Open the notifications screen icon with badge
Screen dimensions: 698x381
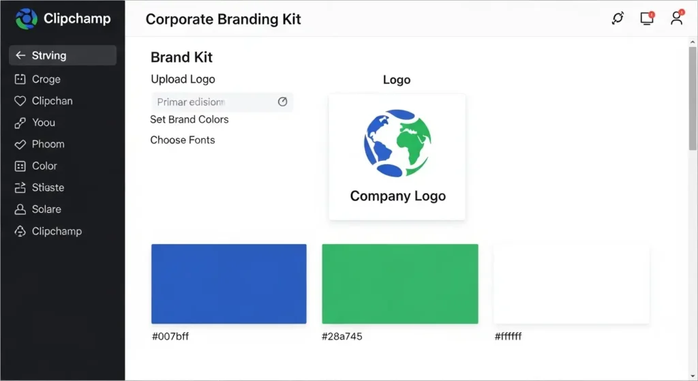[x=647, y=18]
